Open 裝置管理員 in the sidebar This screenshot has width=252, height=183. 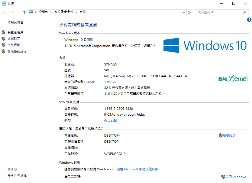coord(15,32)
